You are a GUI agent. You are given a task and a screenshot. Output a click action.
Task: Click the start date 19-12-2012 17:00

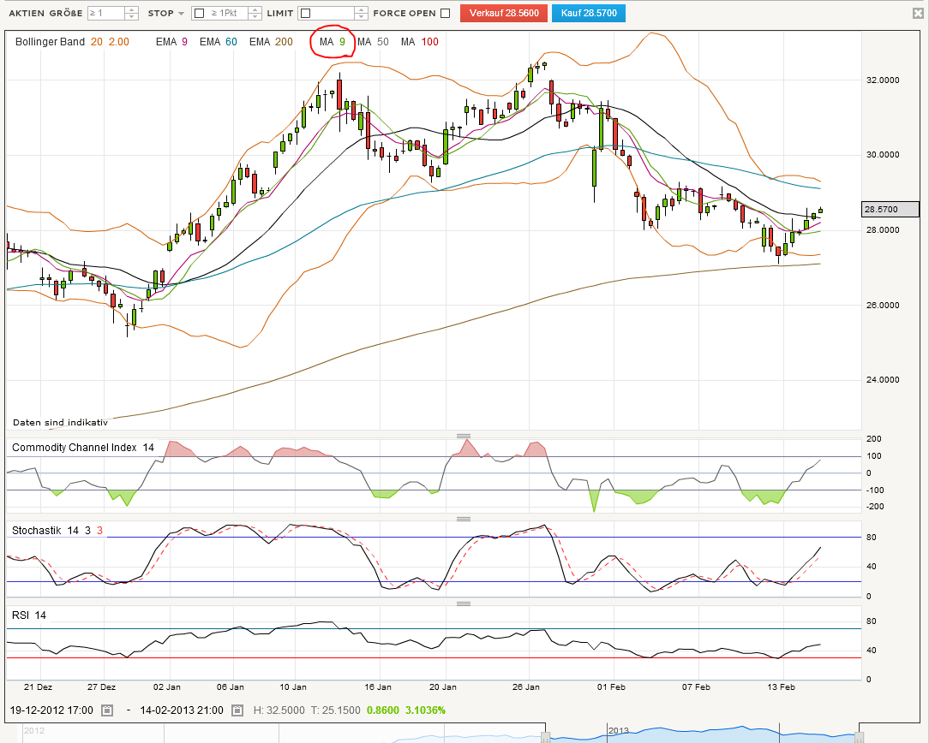[x=51, y=710]
